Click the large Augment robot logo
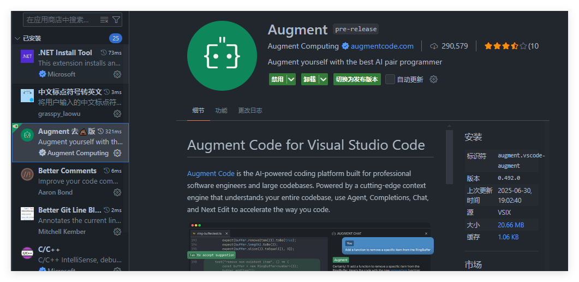Screen dimensions: 579x282 coord(222,56)
